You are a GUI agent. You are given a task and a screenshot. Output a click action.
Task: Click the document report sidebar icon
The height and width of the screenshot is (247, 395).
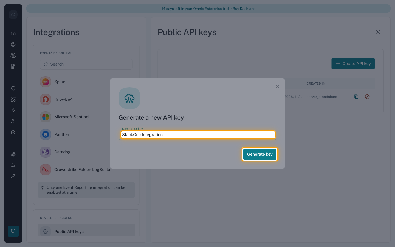click(x=13, y=66)
